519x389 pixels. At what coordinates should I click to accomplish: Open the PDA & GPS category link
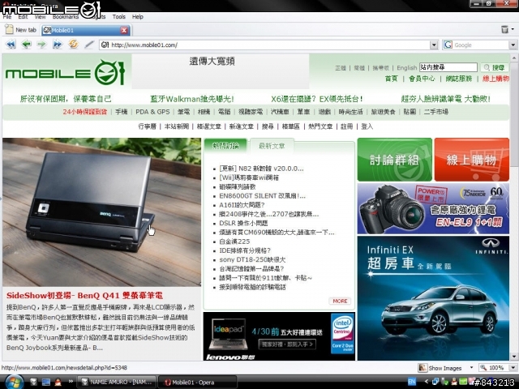pos(152,112)
